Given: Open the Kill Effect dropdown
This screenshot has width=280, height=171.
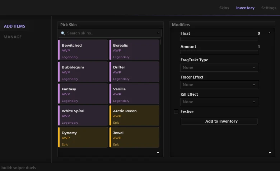Looking at the screenshot, I should pyautogui.click(x=219, y=102).
